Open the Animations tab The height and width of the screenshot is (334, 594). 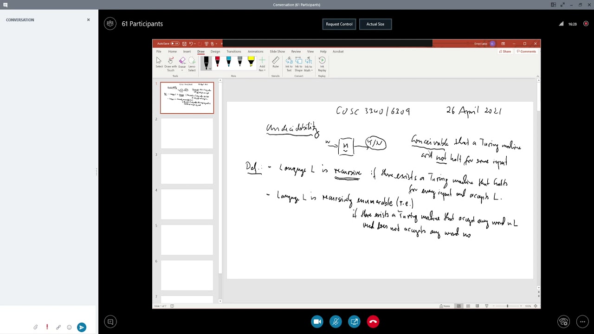click(x=255, y=51)
